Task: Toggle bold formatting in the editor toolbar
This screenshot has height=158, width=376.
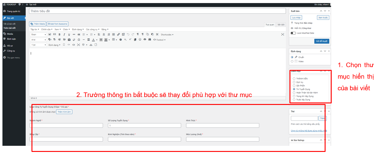Action: [x=59, y=34]
